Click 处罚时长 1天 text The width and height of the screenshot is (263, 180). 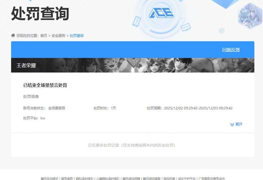click(105, 108)
